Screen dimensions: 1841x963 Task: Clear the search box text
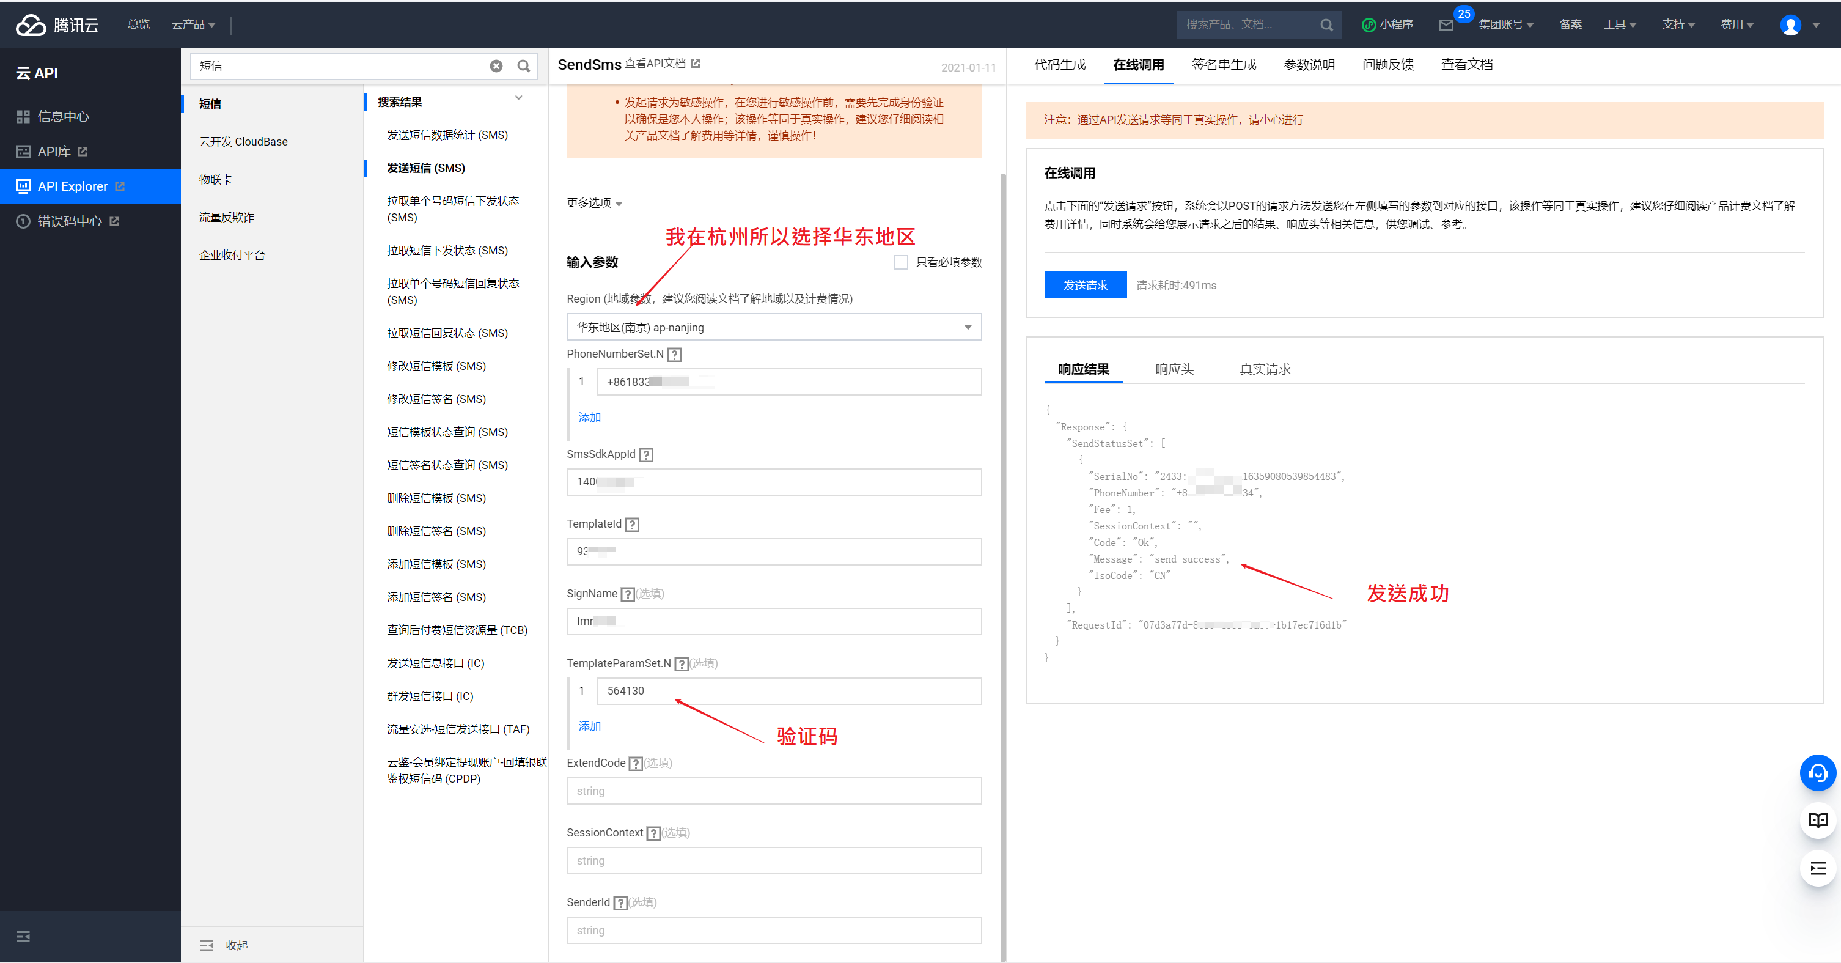pos(496,66)
